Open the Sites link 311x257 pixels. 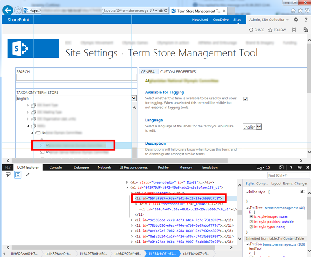[237, 20]
